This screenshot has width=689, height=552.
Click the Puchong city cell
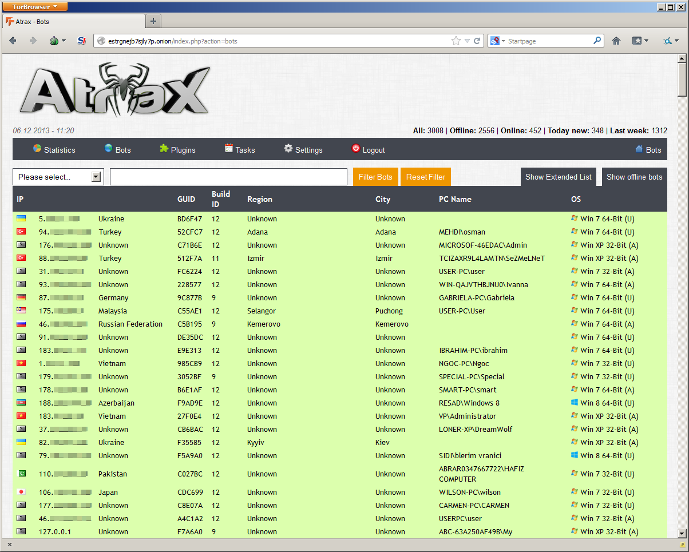(x=389, y=311)
